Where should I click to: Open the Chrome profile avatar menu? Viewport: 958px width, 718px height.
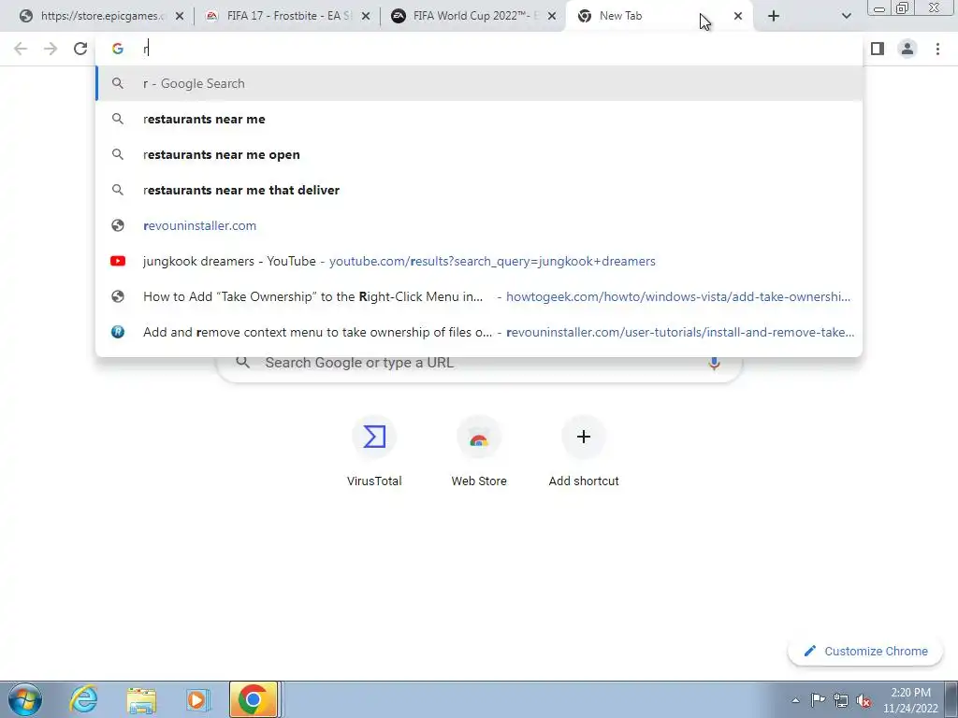coord(907,49)
